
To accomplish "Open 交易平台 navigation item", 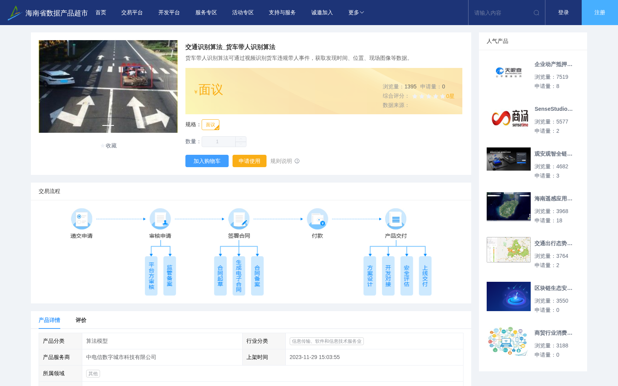I will [132, 13].
